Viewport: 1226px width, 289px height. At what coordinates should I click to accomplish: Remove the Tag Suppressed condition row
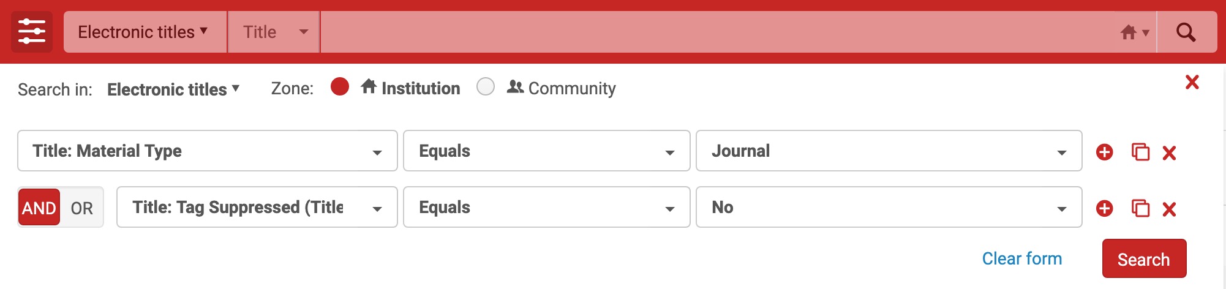[x=1169, y=209]
